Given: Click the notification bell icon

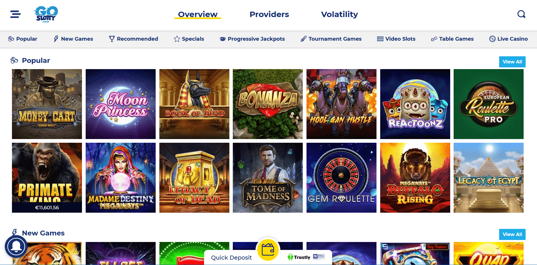Looking at the screenshot, I should pyautogui.click(x=16, y=247).
